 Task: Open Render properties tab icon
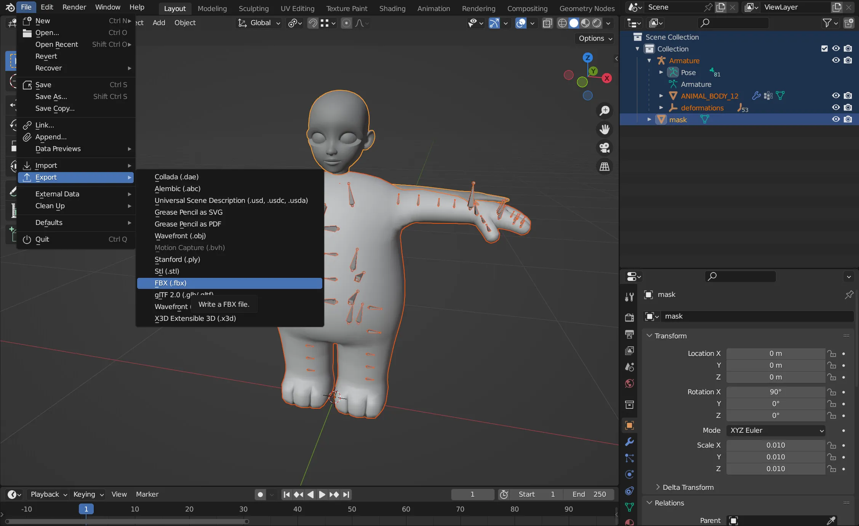pyautogui.click(x=630, y=317)
